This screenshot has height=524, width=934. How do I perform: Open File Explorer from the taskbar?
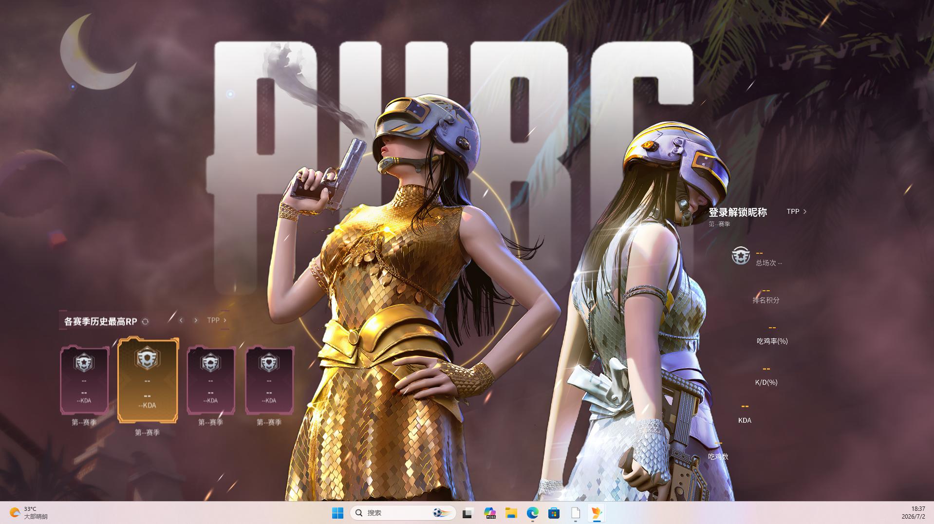coord(511,513)
